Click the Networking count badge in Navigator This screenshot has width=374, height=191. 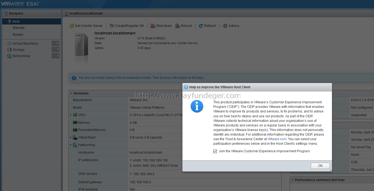56,56
